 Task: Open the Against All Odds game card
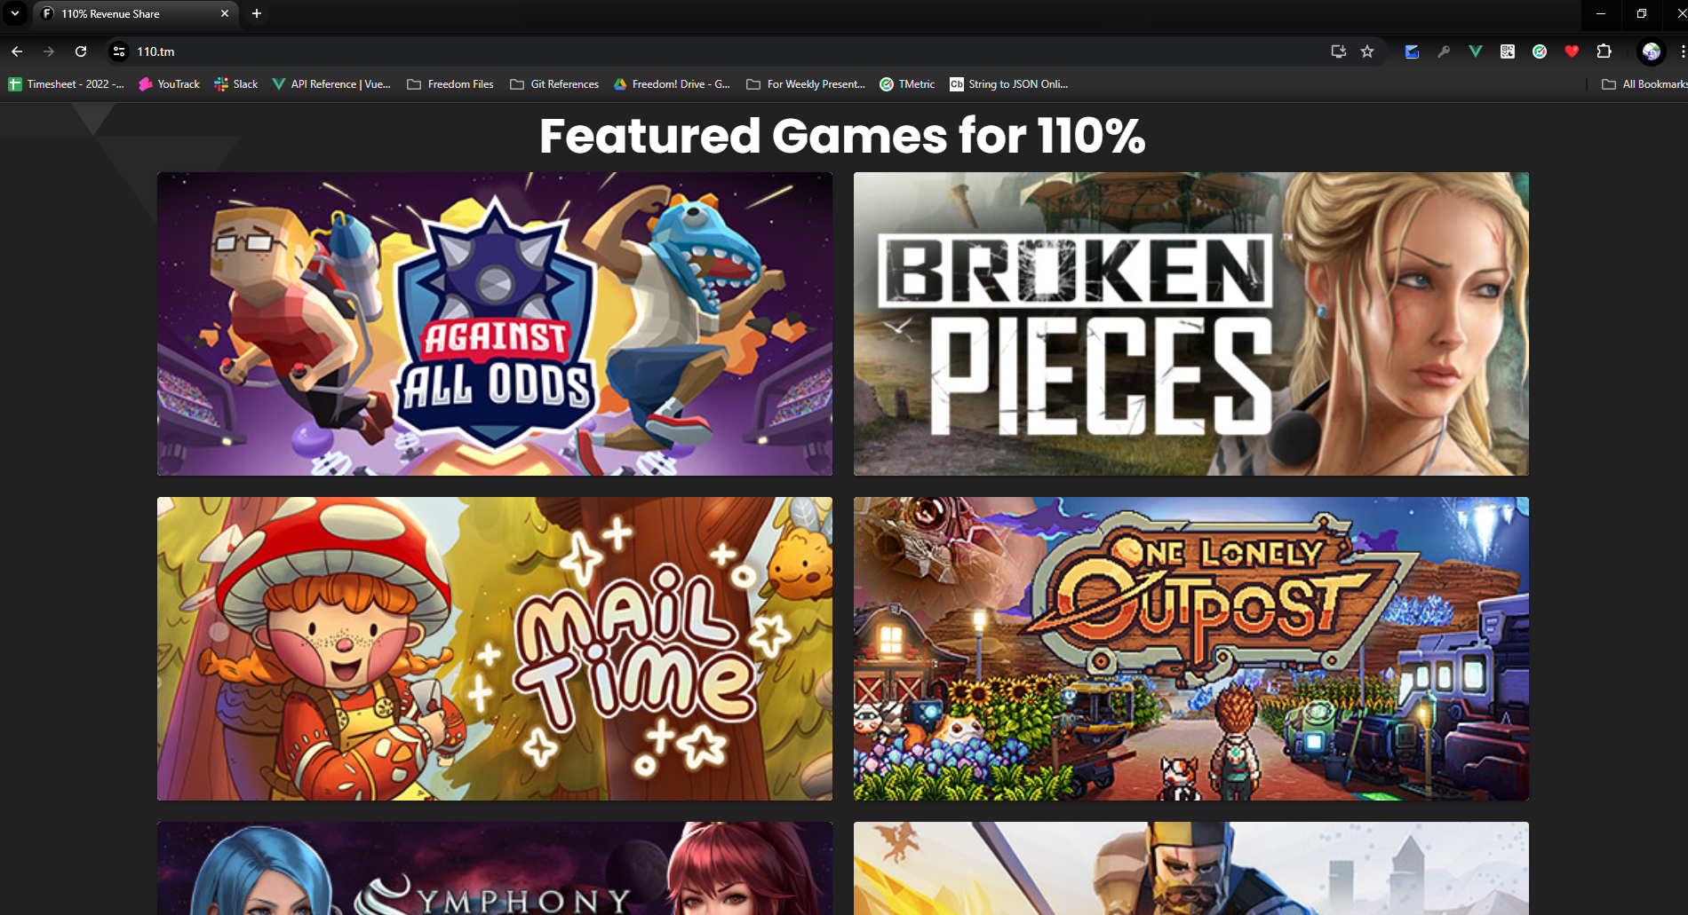pyautogui.click(x=495, y=324)
